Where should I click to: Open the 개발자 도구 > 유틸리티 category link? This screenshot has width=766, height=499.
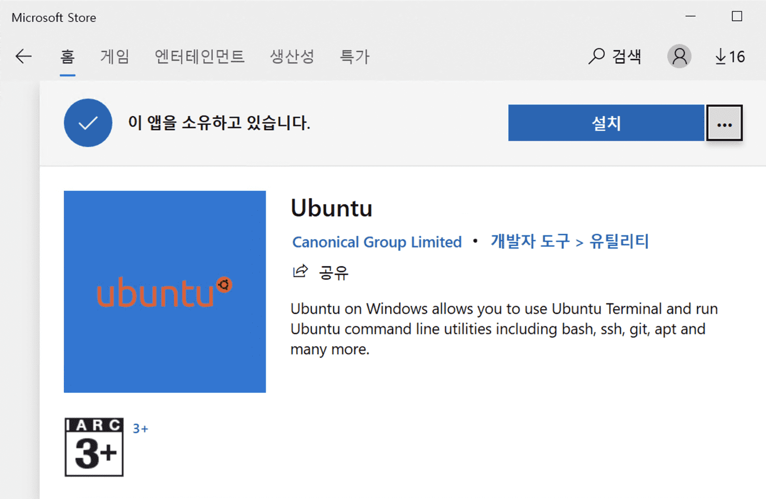[570, 241]
